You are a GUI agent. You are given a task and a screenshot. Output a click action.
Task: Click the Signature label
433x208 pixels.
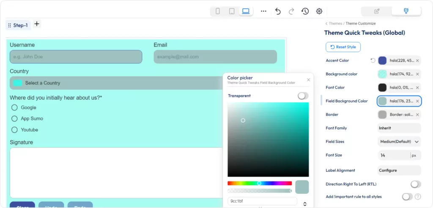tap(21, 142)
